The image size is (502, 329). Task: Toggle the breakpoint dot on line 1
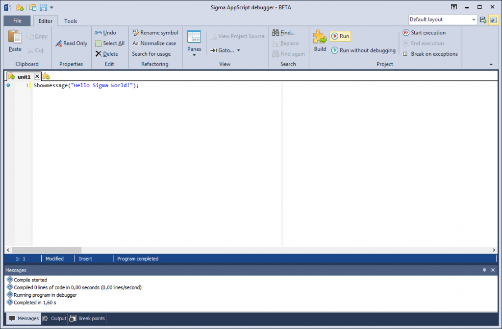[x=8, y=85]
